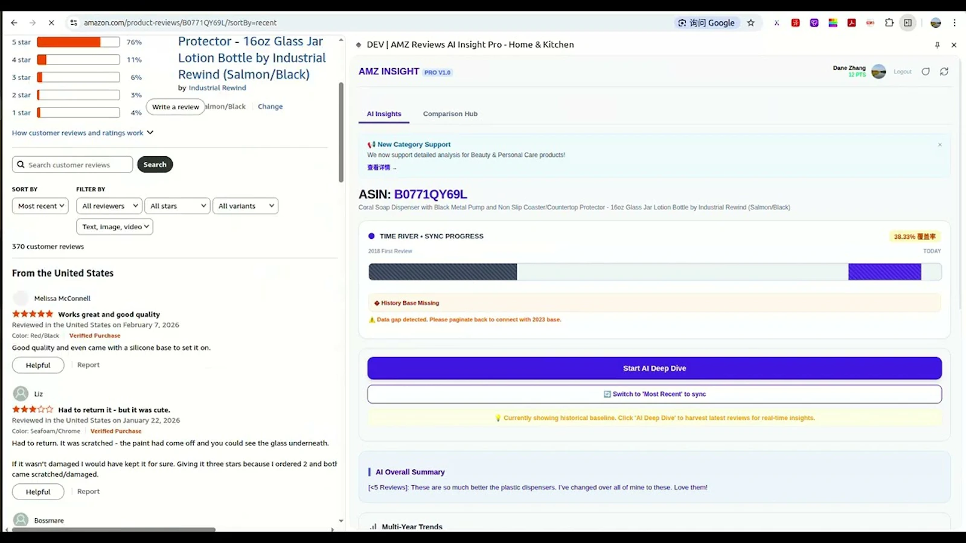Mark Liz's review as Helpful

(38, 492)
